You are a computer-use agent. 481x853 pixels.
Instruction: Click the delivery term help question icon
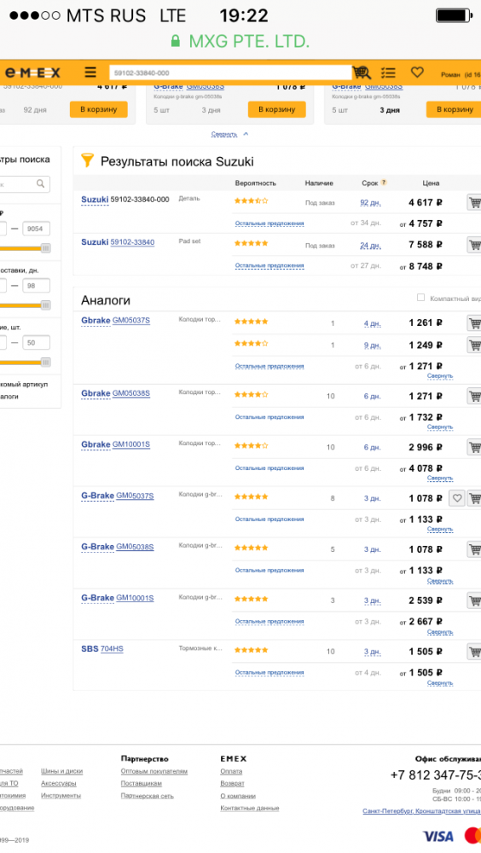tap(384, 183)
